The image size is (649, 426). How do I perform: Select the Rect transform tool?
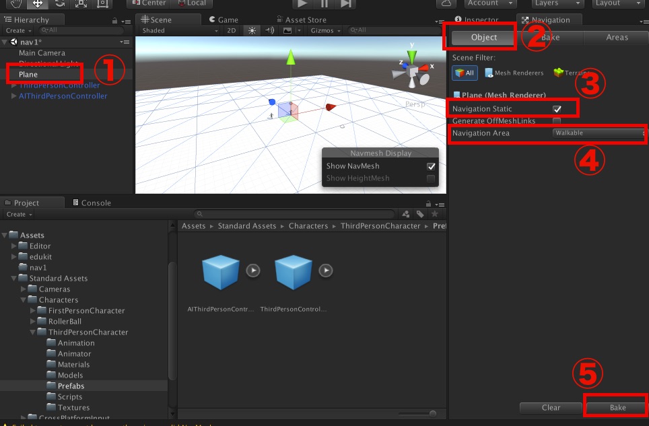pyautogui.click(x=102, y=4)
